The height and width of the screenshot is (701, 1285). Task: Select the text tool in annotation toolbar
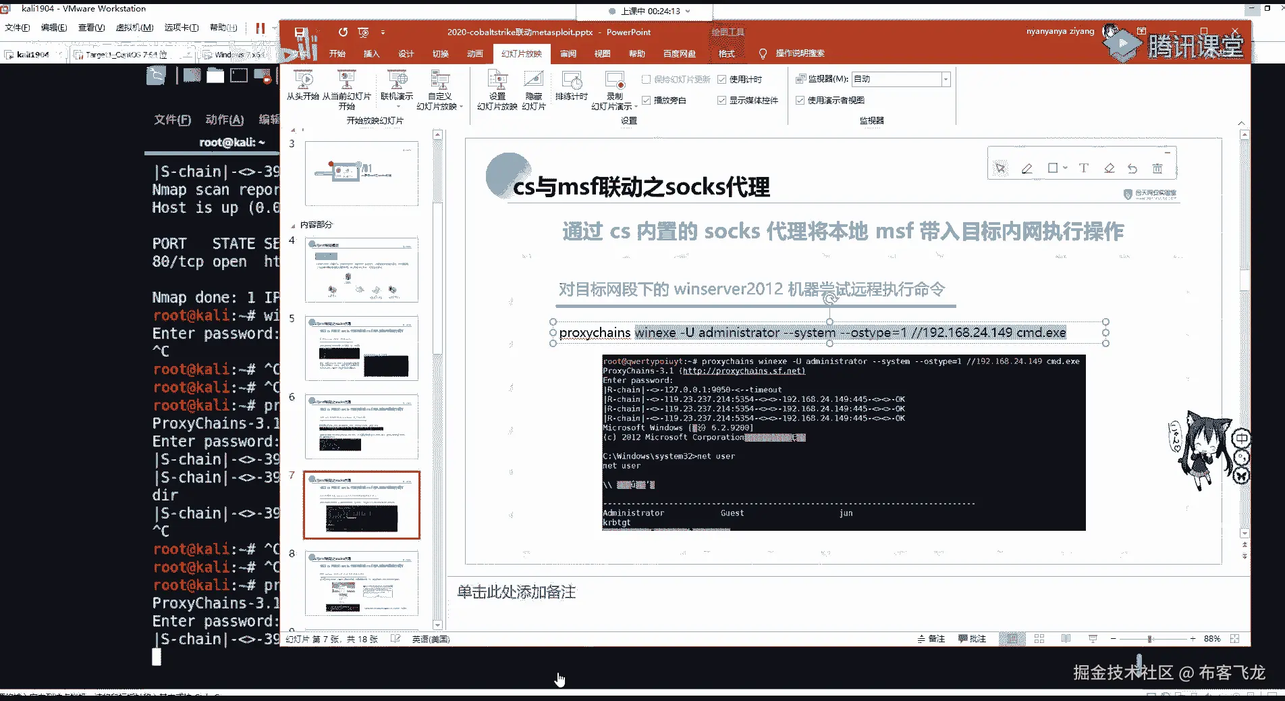(x=1083, y=168)
